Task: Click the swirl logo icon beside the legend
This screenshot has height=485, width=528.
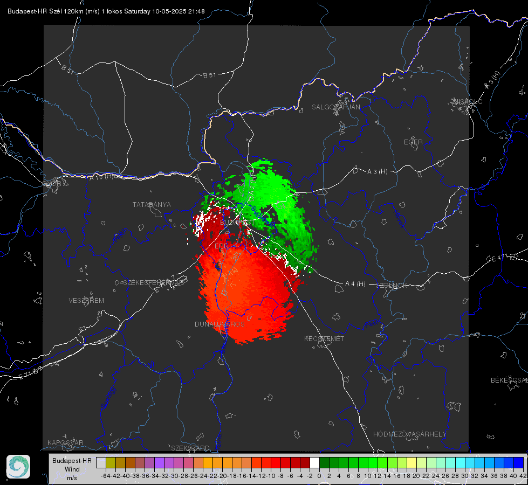Action: coord(18,467)
